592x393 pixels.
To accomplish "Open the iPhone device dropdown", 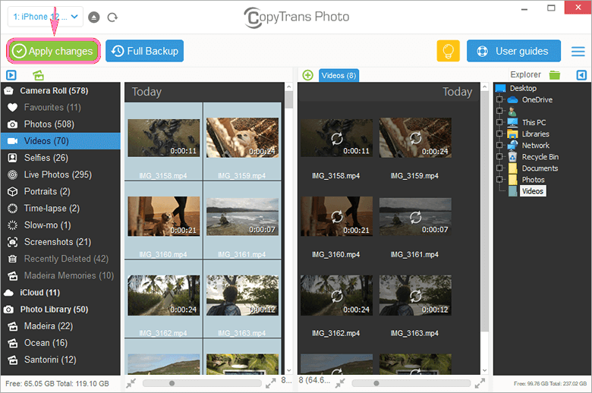I will [x=46, y=17].
